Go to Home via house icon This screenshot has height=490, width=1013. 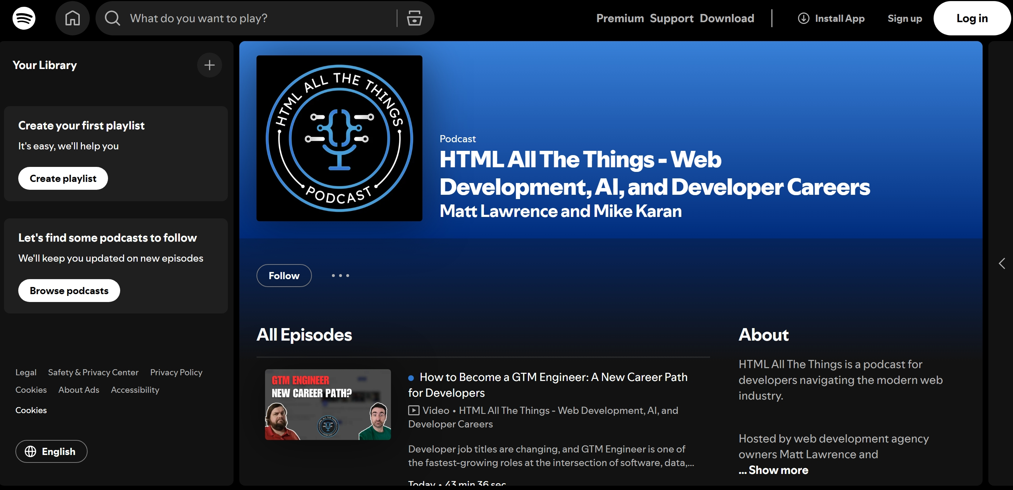(73, 18)
